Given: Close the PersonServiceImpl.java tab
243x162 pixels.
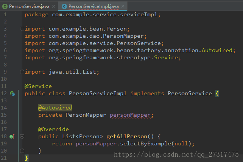Looking at the screenshot, I should [123, 6].
